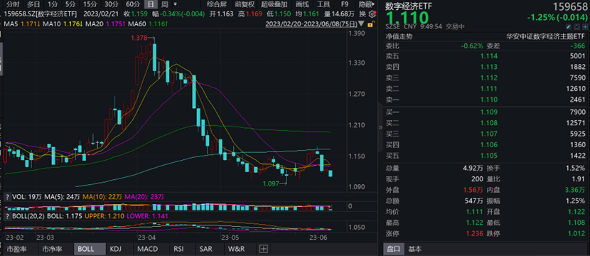Click the 净值走势 link
The width and height of the screenshot is (590, 256).
click(399, 36)
